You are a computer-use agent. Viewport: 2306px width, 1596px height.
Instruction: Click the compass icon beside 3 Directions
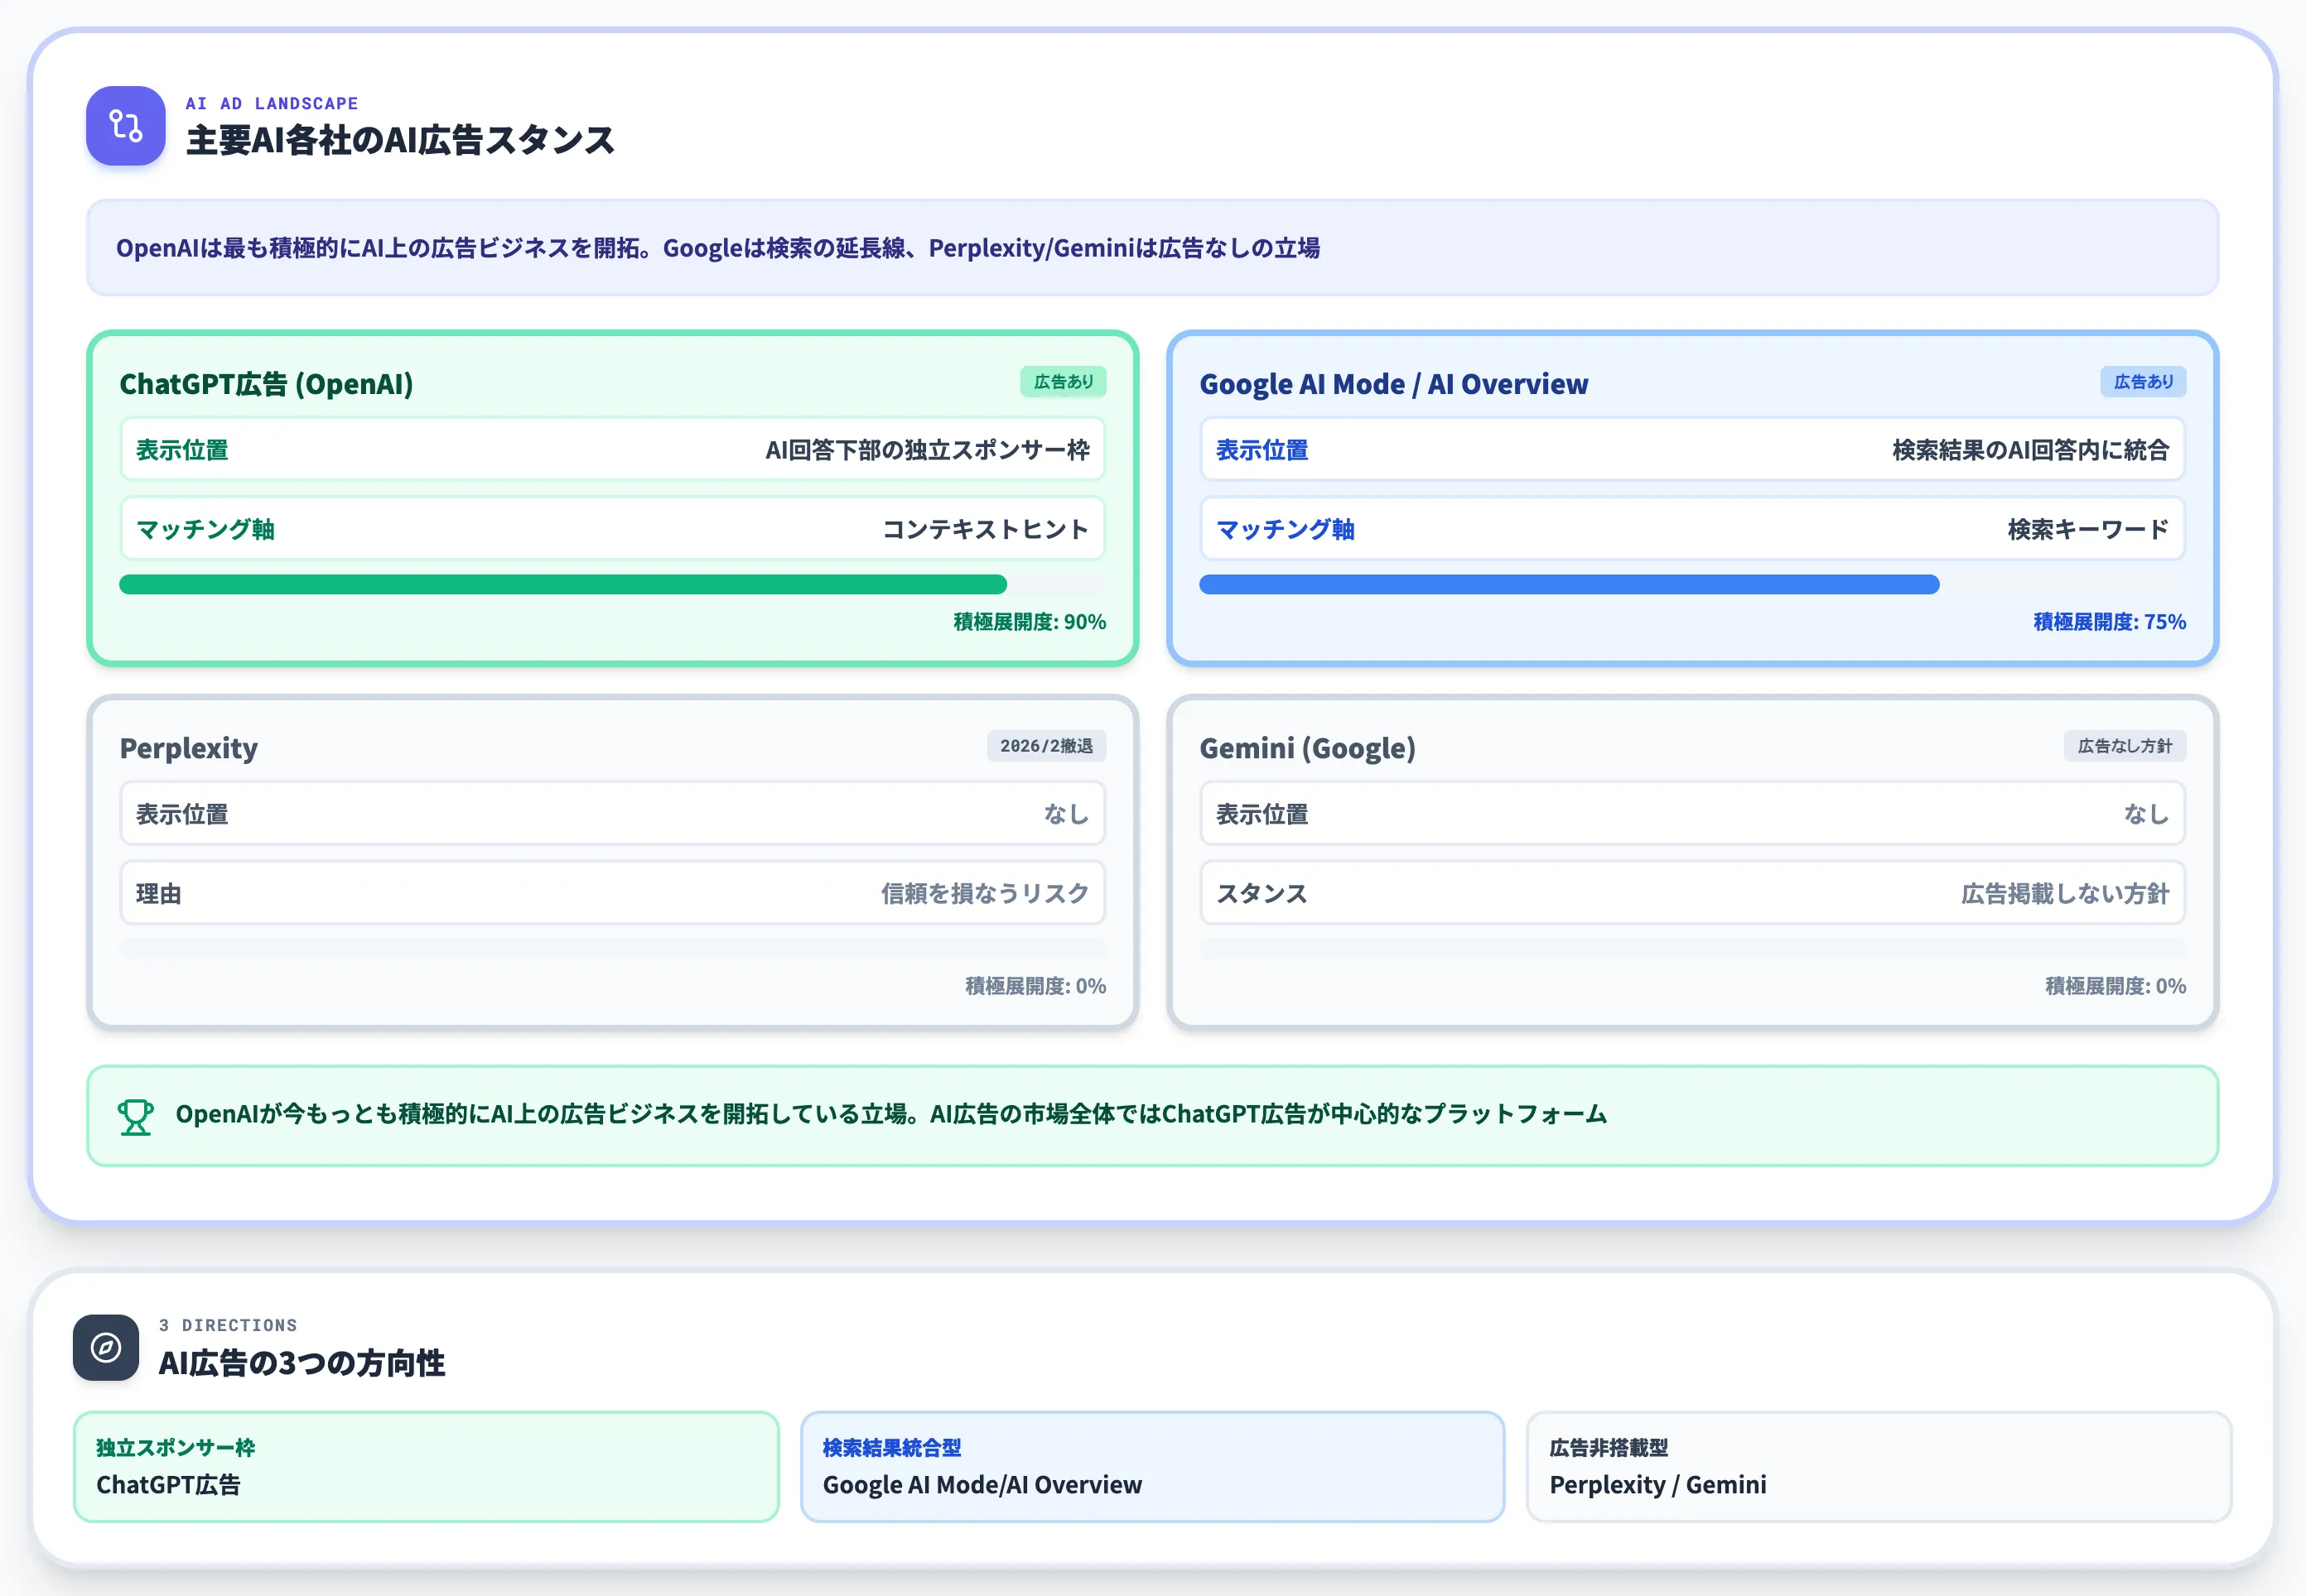pyautogui.click(x=106, y=1347)
